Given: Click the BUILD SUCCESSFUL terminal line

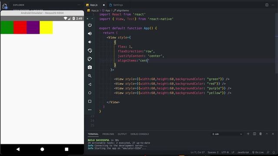Looking at the screenshot, I should coord(99,140).
